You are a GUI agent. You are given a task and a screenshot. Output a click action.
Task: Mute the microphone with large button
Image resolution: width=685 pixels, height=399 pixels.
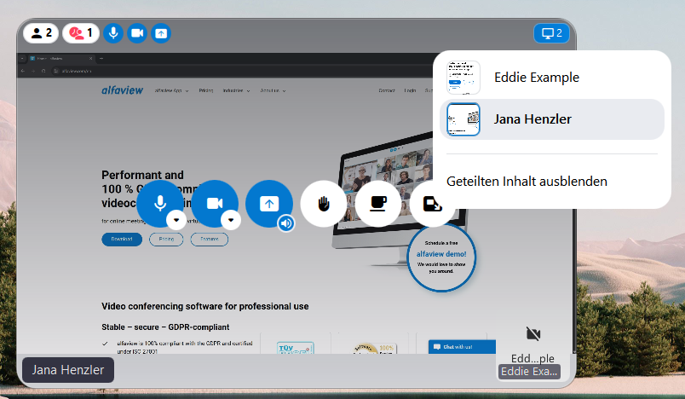[159, 203]
